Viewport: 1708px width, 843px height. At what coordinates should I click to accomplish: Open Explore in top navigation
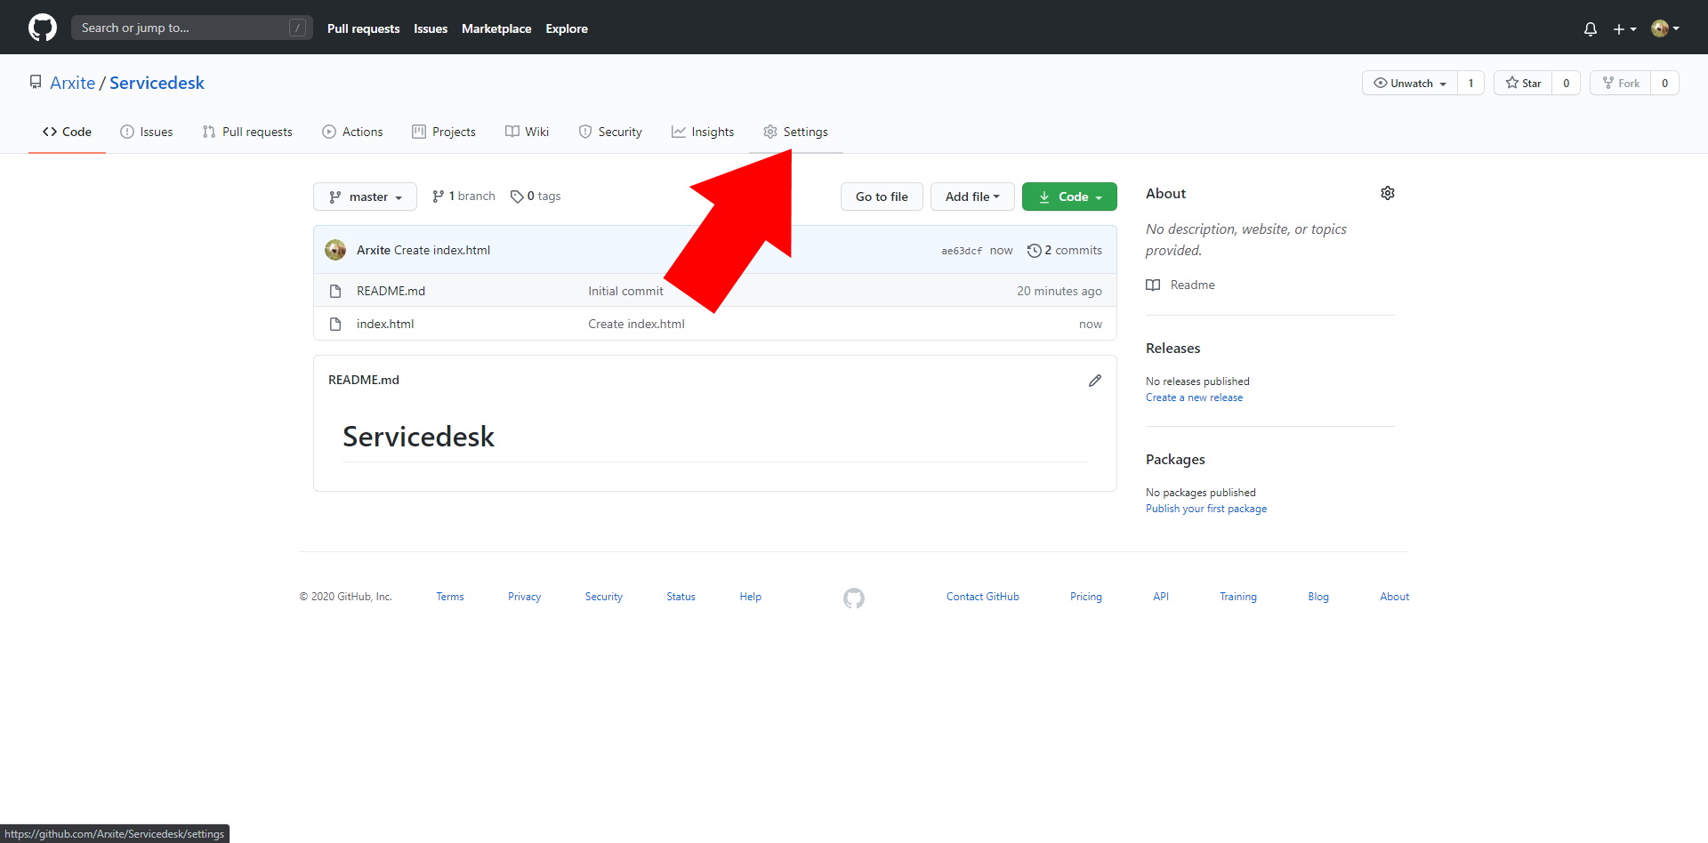tap(567, 28)
